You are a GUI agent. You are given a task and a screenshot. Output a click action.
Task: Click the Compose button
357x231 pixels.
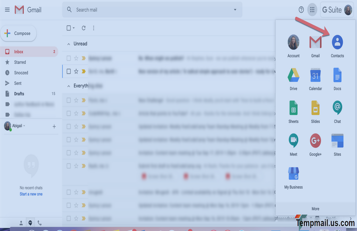pyautogui.click(x=19, y=34)
